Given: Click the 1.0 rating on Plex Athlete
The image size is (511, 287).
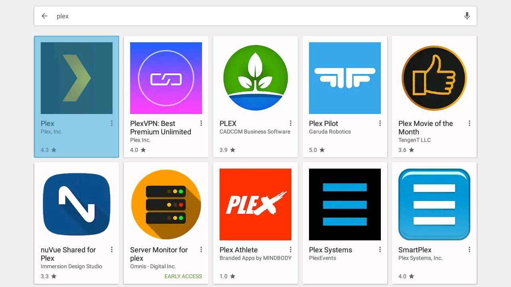Looking at the screenshot, I should 227,276.
